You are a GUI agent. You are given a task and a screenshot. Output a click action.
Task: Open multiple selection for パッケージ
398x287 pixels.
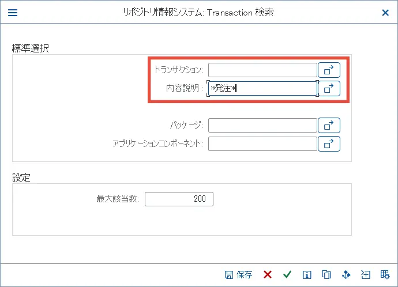[329, 125]
